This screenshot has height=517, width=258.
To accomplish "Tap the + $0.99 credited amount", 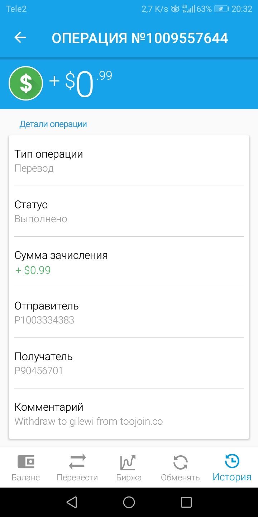I will (33, 270).
